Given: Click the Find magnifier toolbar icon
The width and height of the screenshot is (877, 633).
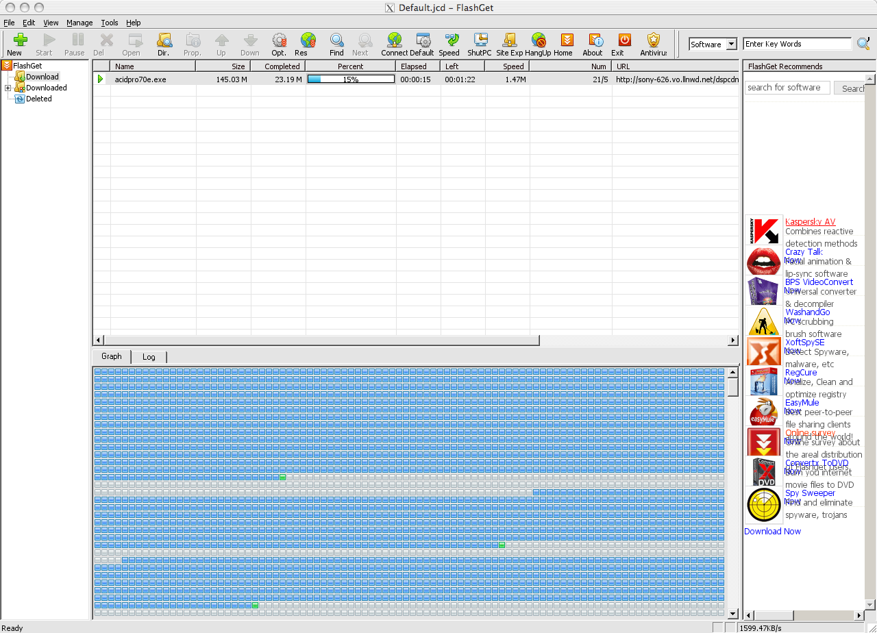Looking at the screenshot, I should pyautogui.click(x=336, y=41).
